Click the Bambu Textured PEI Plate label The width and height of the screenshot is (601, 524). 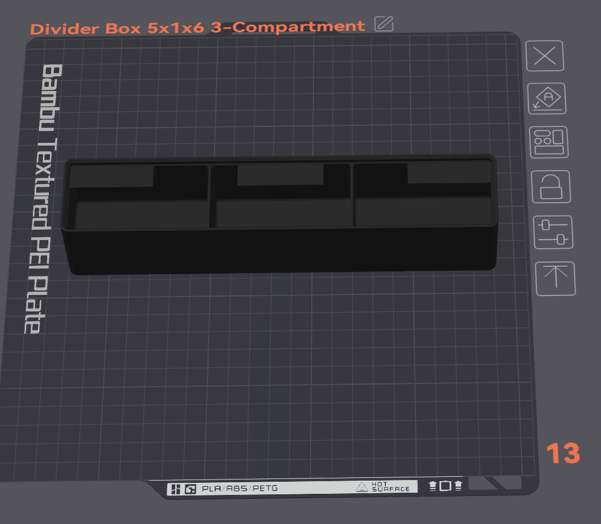pos(43,199)
